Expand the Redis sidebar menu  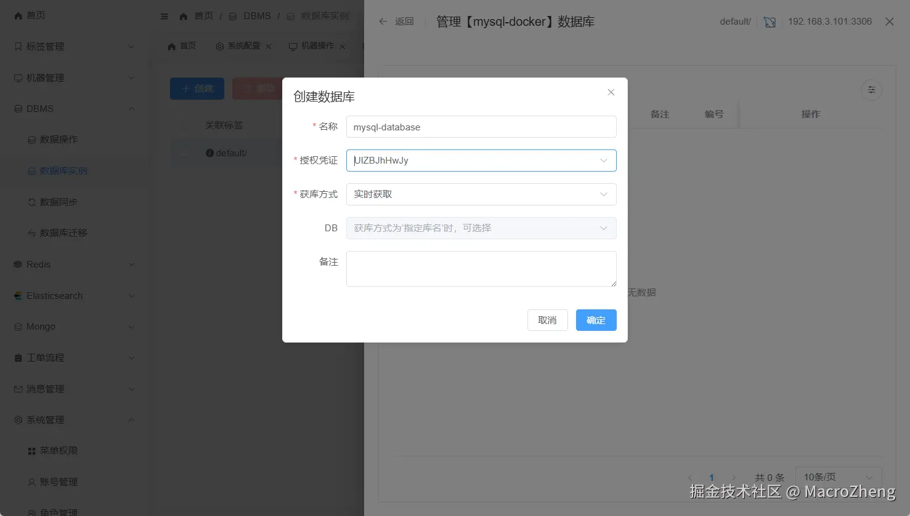coord(74,264)
